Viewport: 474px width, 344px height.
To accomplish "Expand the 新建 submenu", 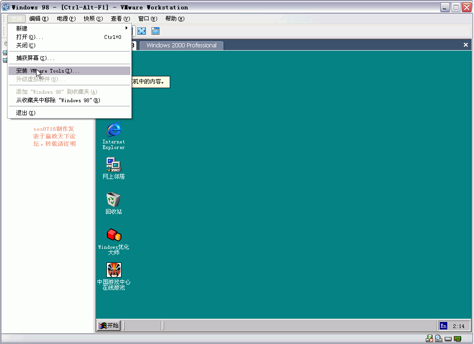I will 69,28.
